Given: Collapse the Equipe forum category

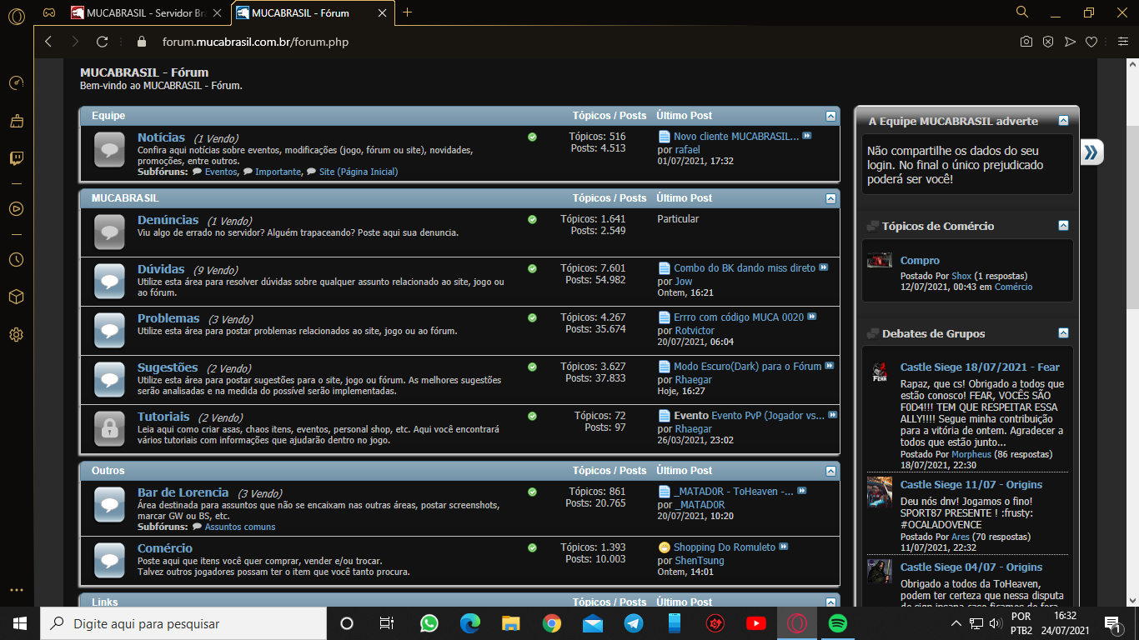Looking at the screenshot, I should [830, 116].
